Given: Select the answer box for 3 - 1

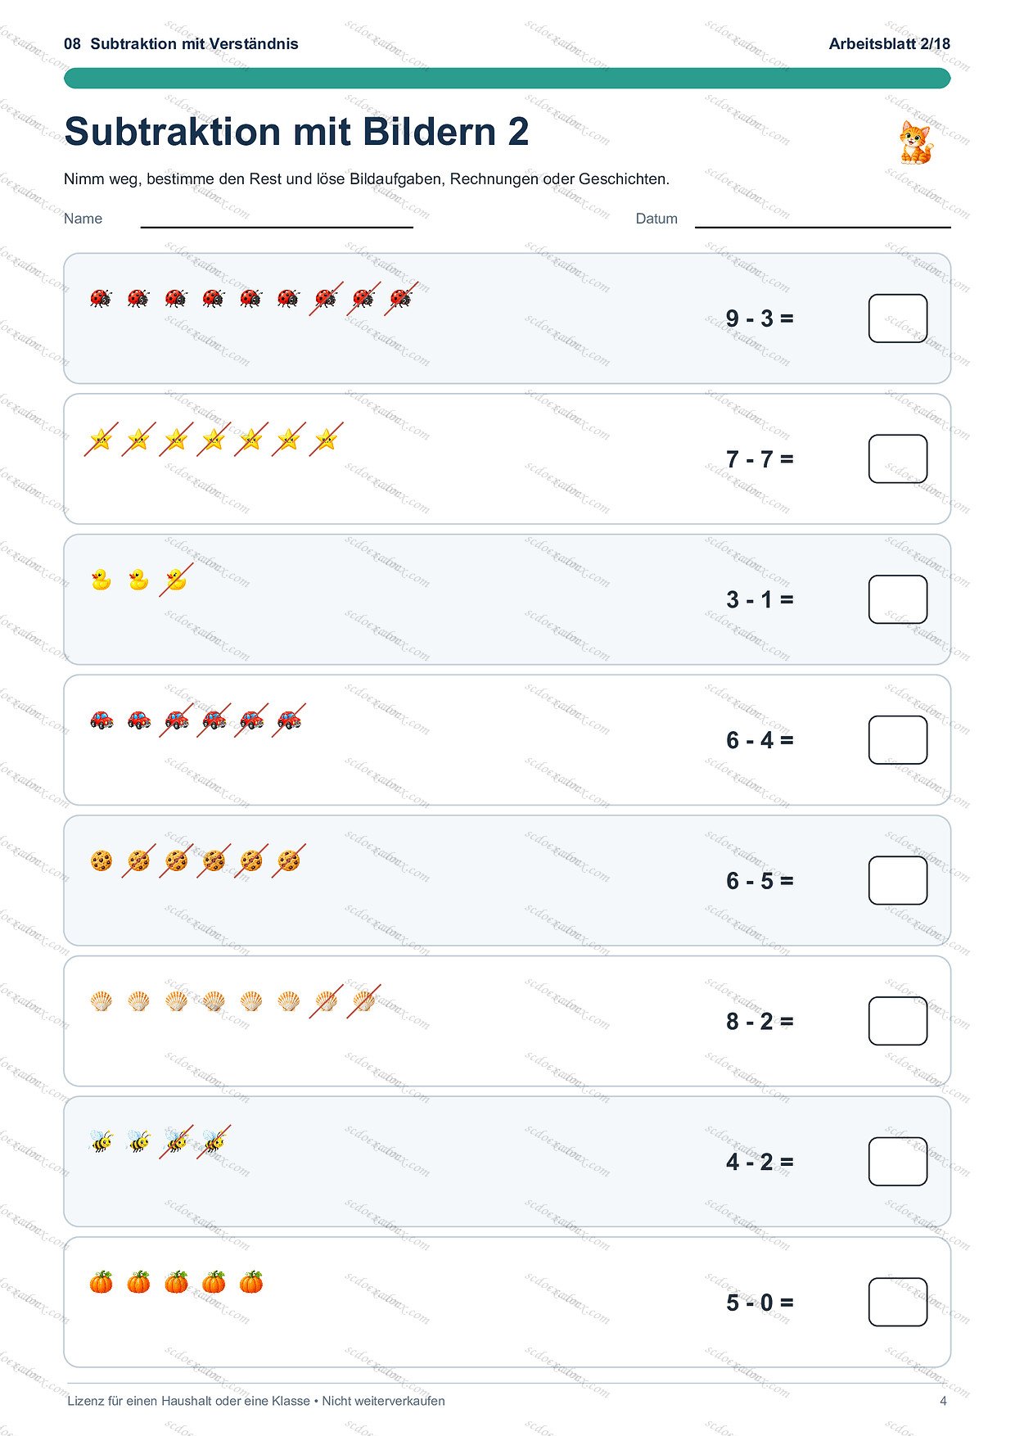Looking at the screenshot, I should (898, 599).
